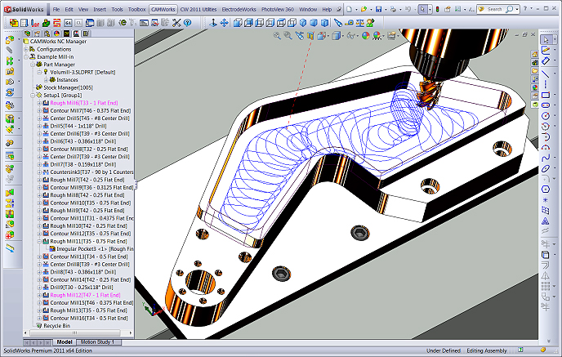The width and height of the screenshot is (562, 357).
Task: Click the tree panel horizontal scrollbar
Action: 74,332
